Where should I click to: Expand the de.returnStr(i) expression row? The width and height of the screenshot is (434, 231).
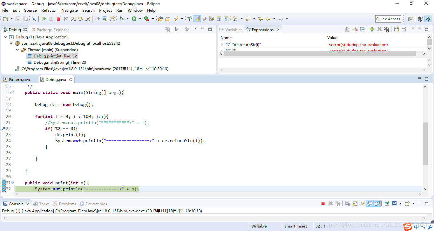[x=222, y=45]
